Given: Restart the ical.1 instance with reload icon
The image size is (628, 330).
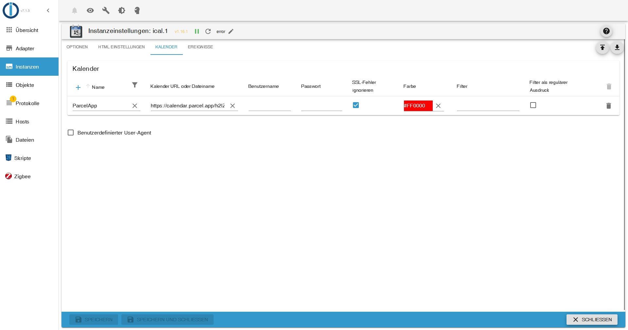Looking at the screenshot, I should point(208,31).
